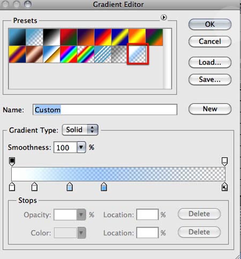Select the red-highlighted white-blue transparent preset
This screenshot has width=241, height=259.
[x=138, y=54]
